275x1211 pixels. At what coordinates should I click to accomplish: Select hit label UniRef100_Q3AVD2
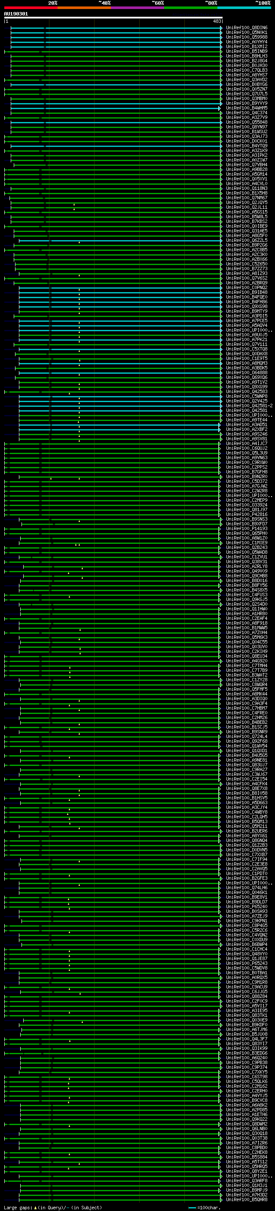coord(247,79)
